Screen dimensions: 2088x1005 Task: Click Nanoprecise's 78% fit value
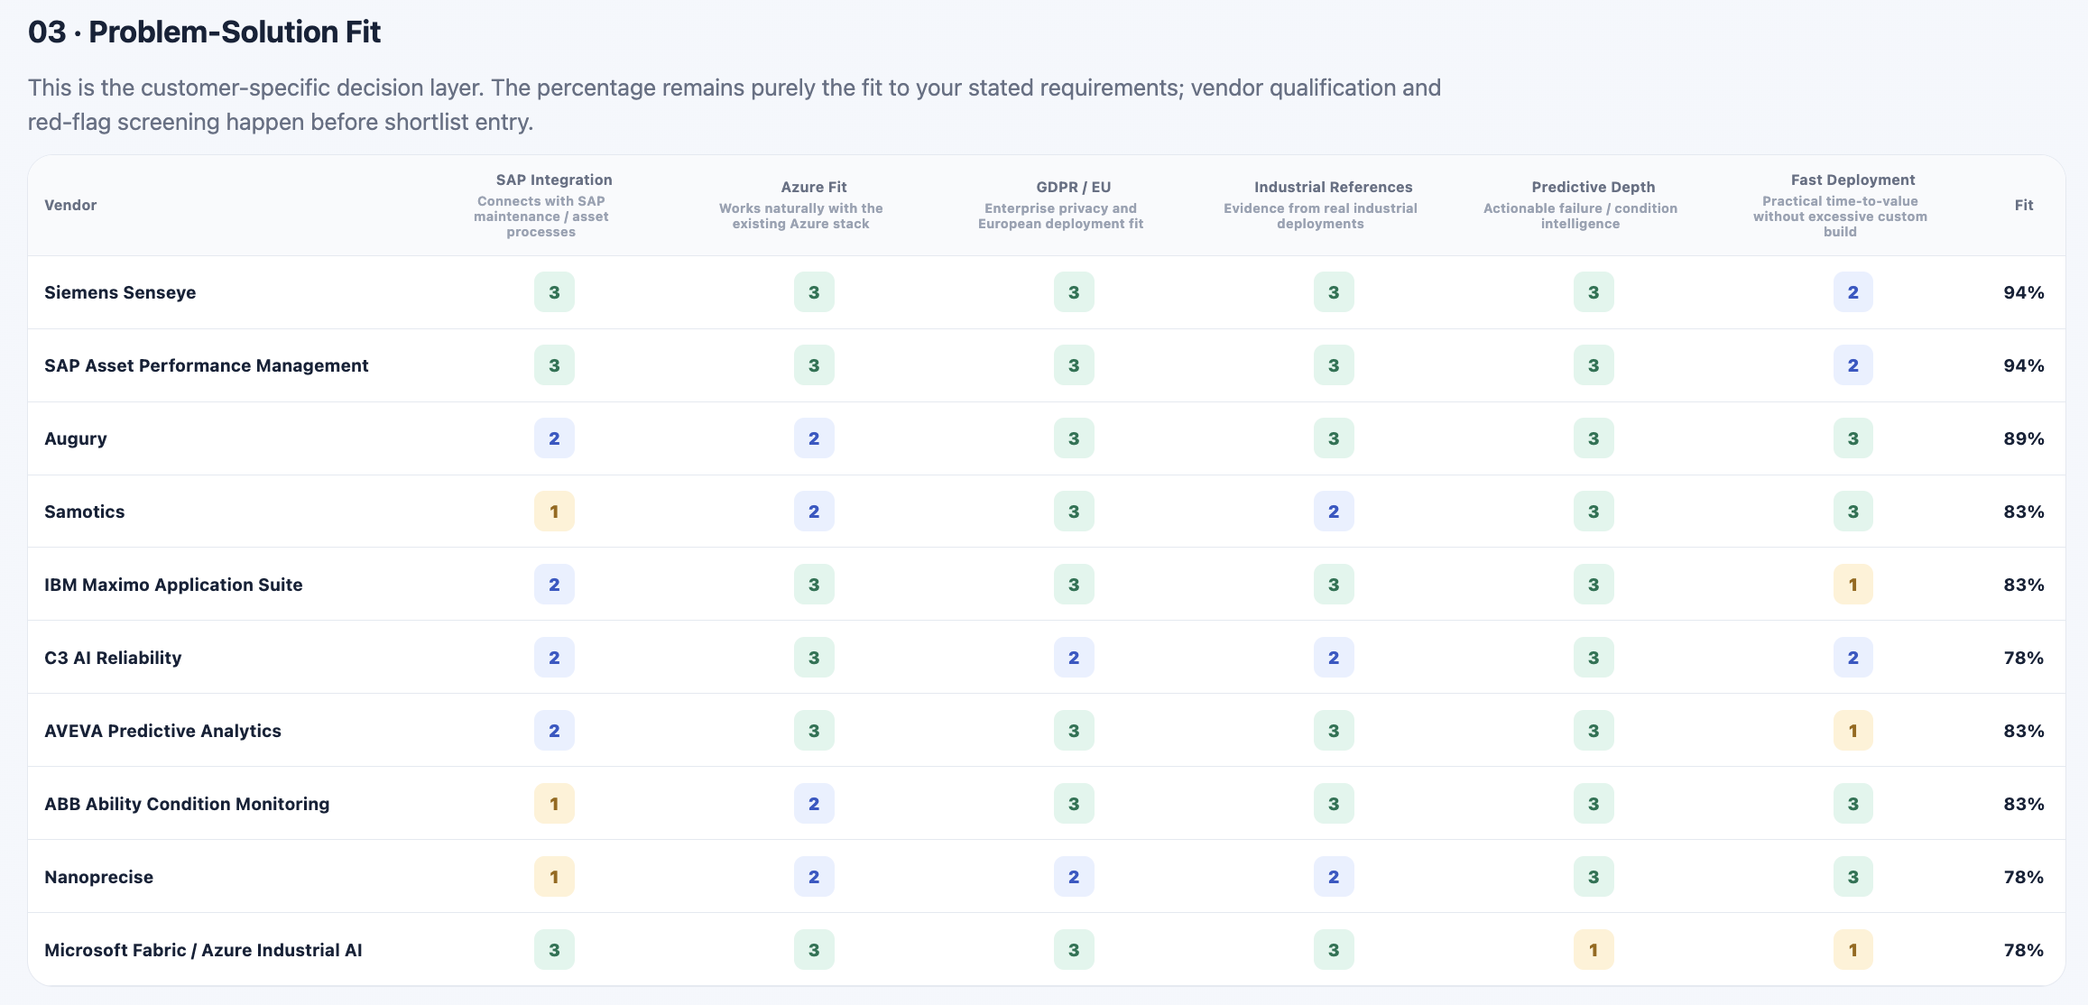pyautogui.click(x=2024, y=877)
